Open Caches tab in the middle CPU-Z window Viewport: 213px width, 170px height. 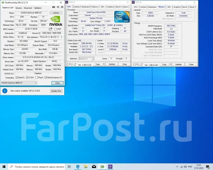[77, 7]
